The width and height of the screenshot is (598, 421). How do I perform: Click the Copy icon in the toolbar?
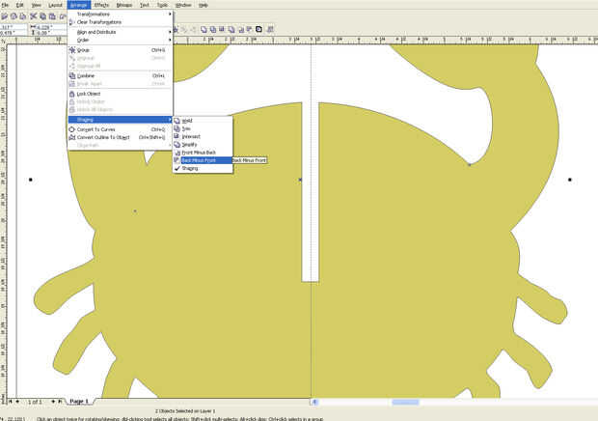[x=42, y=16]
